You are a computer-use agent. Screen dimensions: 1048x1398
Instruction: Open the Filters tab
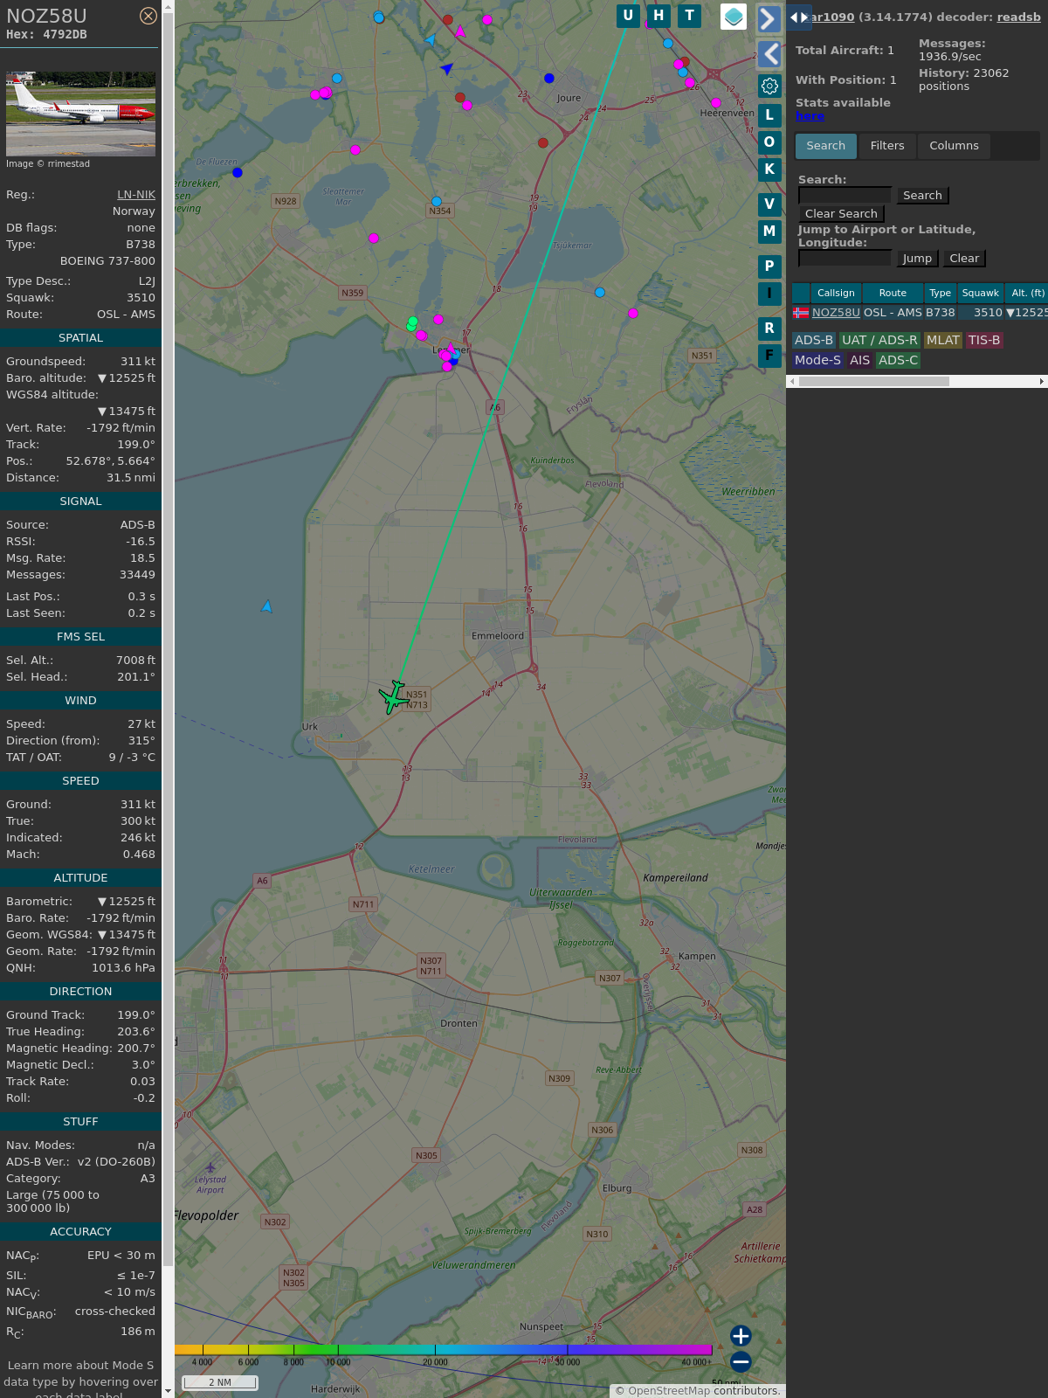click(x=887, y=146)
